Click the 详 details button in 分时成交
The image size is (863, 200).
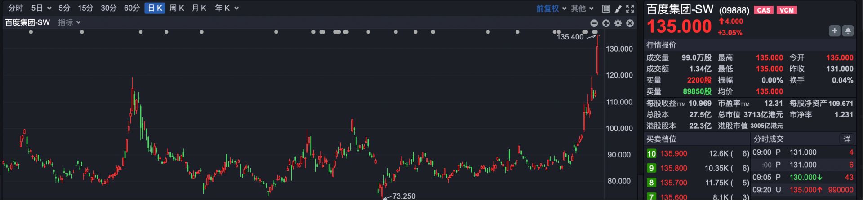tap(847, 139)
